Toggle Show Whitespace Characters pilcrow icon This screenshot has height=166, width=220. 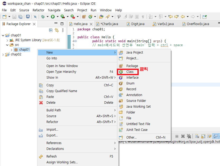tap(143, 17)
